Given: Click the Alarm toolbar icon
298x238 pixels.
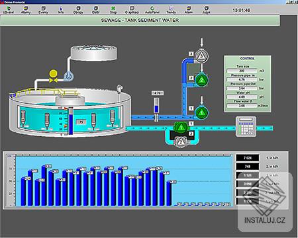Looking at the screenshot, I should pyautogui.click(x=189, y=10).
